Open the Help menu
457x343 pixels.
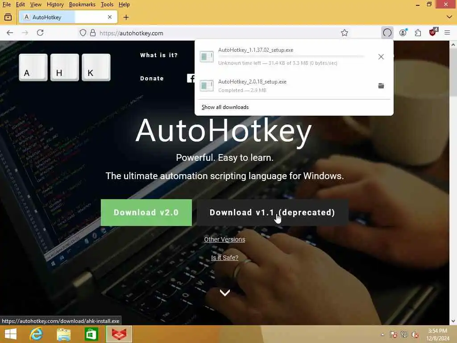pos(124,4)
